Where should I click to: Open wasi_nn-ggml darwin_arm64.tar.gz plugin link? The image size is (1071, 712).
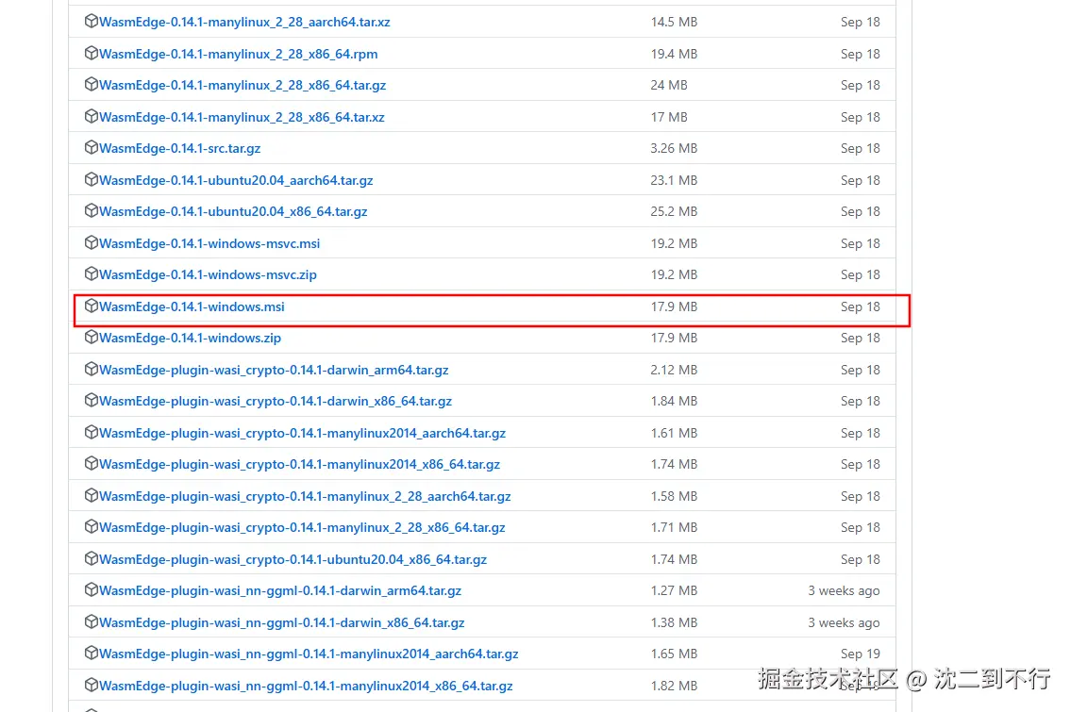click(x=280, y=590)
